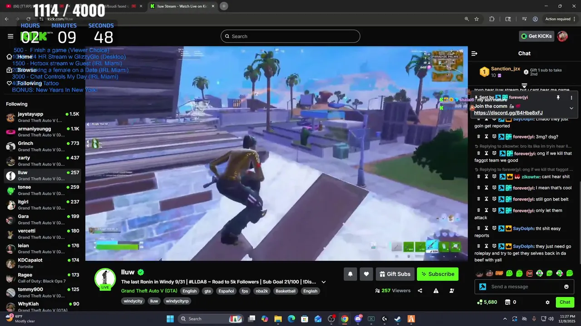Click the Get KICKs button
This screenshot has width=581, height=326.
[537, 36]
